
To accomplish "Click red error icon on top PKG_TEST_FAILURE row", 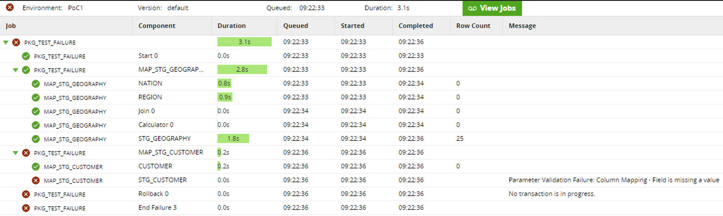I will point(16,42).
